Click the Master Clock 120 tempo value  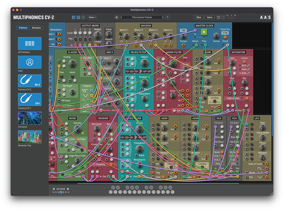click(183, 30)
